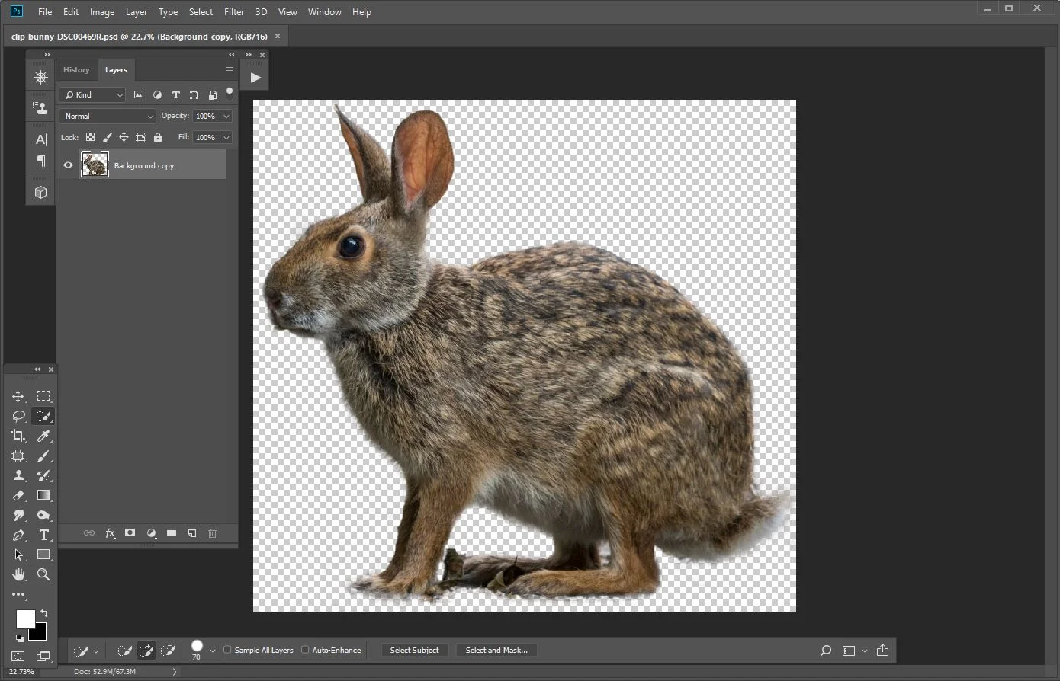Select the Zoom tool
1060x681 pixels.
[43, 574]
